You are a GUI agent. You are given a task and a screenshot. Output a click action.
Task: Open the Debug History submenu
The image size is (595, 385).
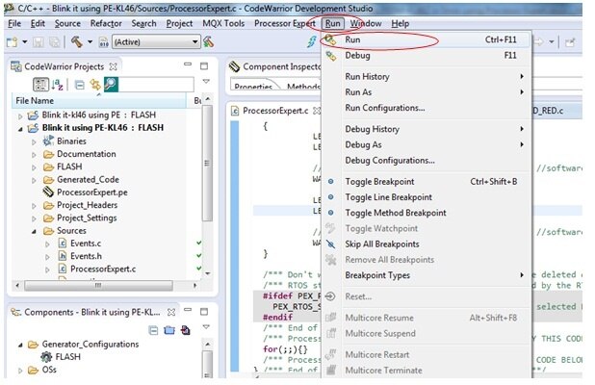[426, 129]
